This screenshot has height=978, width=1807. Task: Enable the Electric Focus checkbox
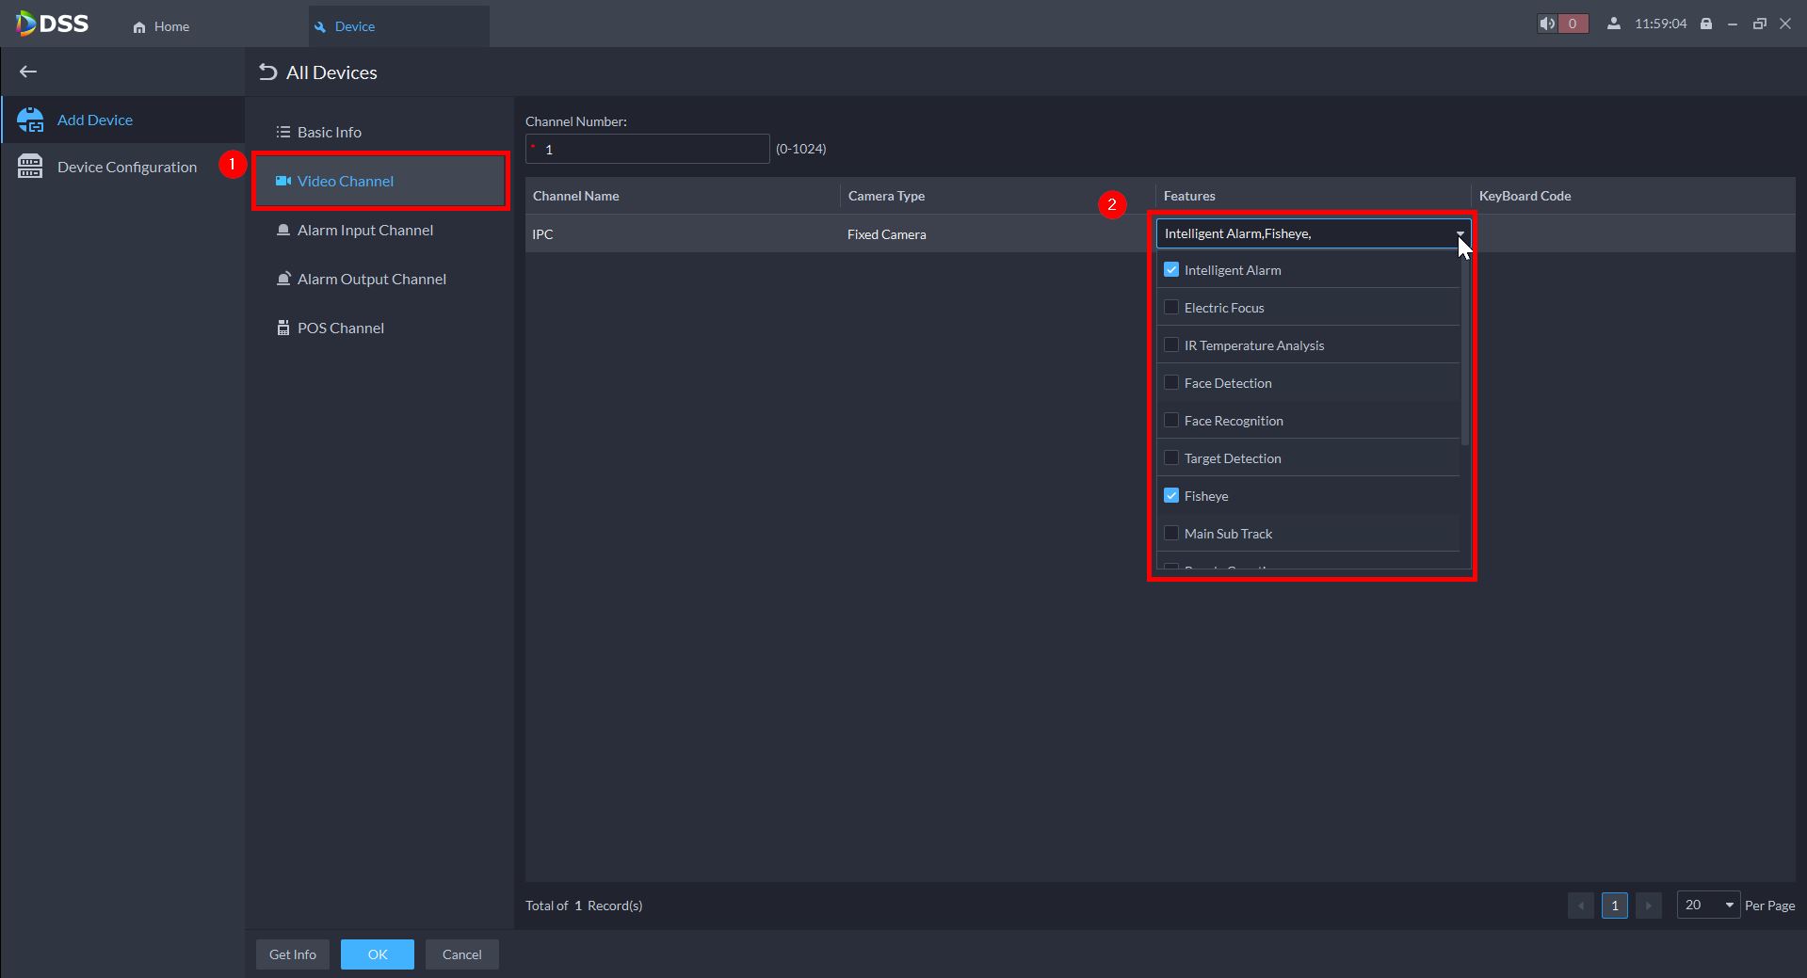click(1171, 308)
